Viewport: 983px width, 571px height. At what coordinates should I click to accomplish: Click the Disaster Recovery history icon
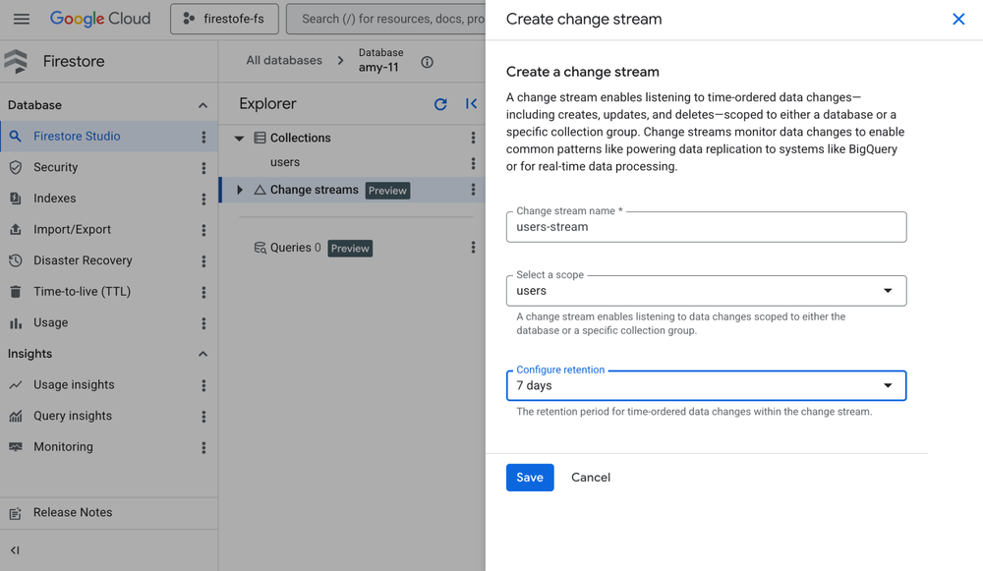16,260
